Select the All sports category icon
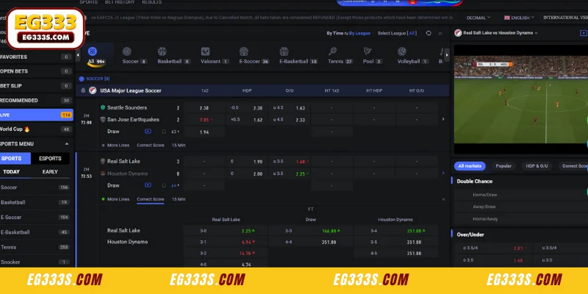 coord(93,51)
